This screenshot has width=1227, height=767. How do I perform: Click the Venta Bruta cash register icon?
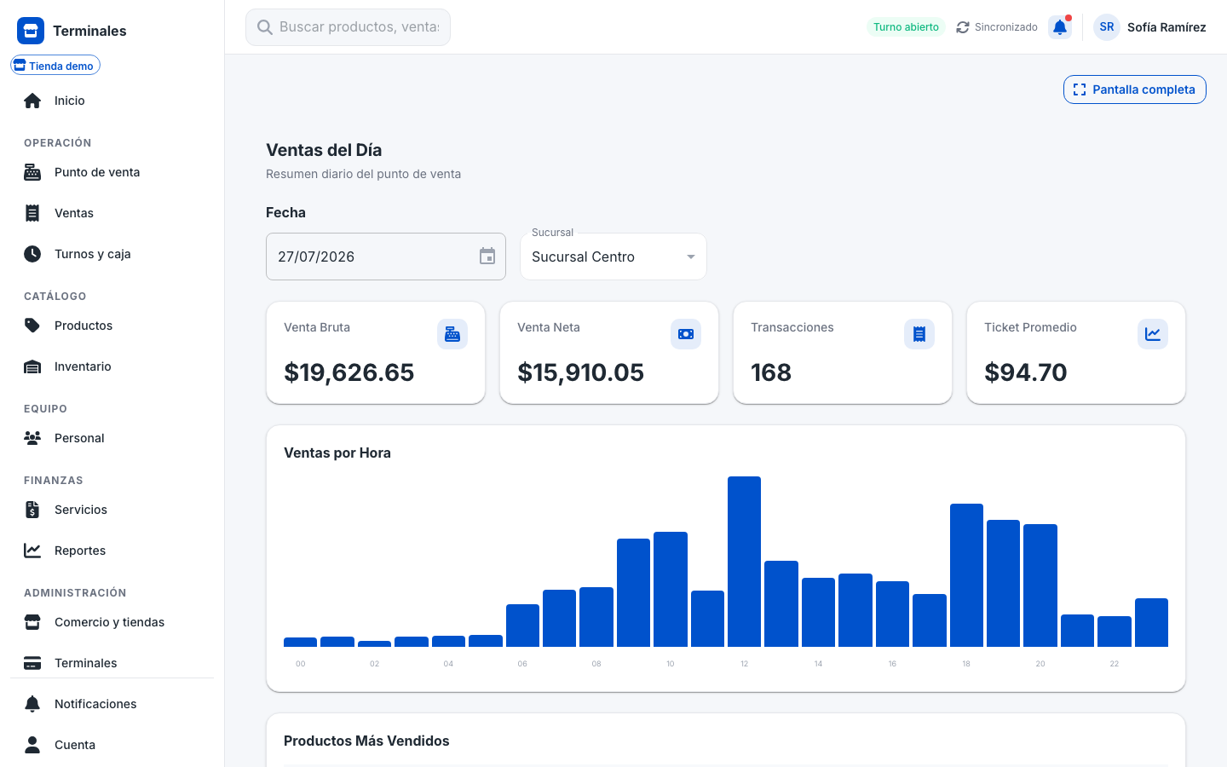[x=452, y=334]
